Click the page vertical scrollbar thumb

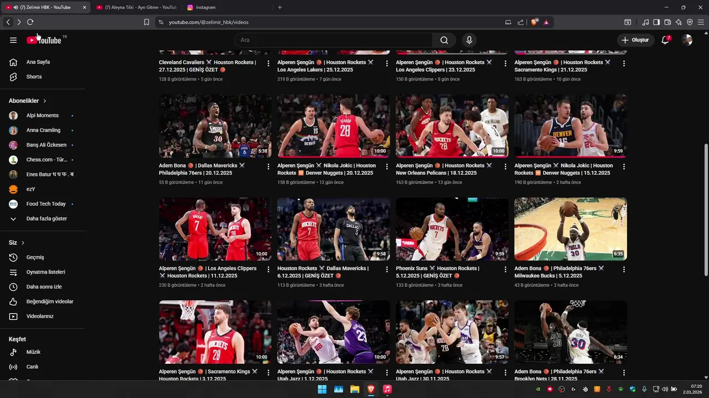point(706,210)
